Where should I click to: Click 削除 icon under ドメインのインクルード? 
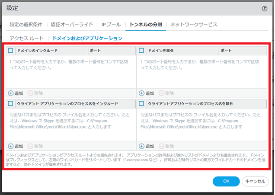click(30, 93)
